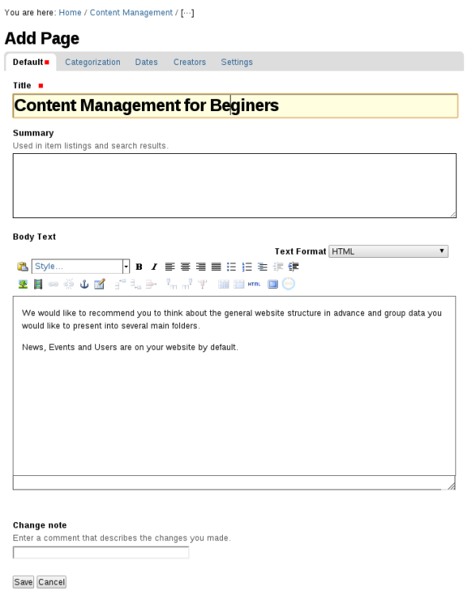
Task: Switch to the Default tab
Action: click(31, 62)
